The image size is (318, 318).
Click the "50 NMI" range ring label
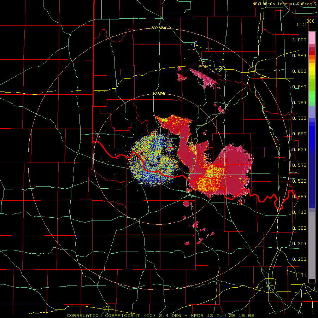coord(159,94)
